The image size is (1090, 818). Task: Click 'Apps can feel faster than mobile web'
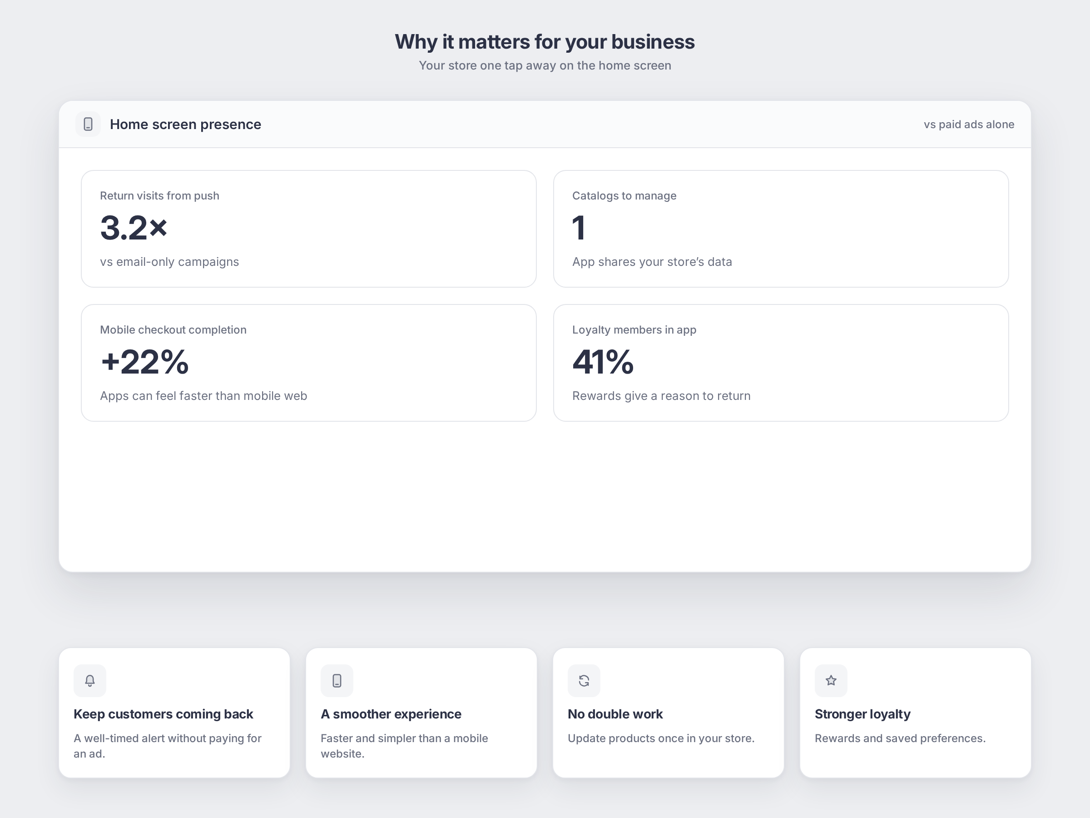coord(203,396)
